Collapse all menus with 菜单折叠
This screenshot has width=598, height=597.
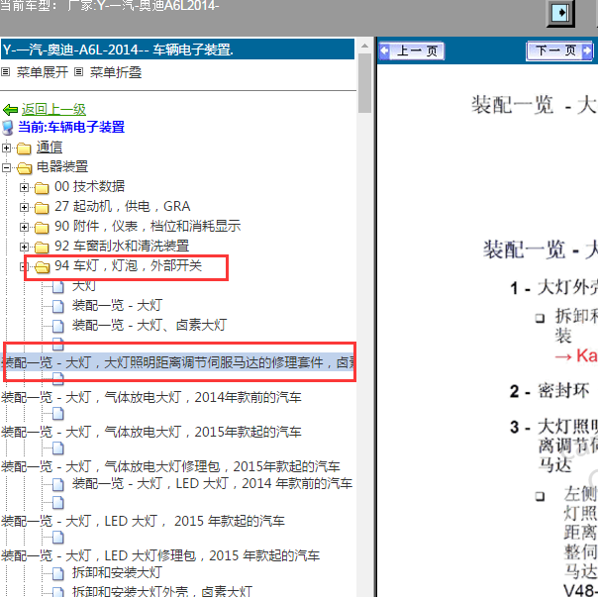[116, 72]
